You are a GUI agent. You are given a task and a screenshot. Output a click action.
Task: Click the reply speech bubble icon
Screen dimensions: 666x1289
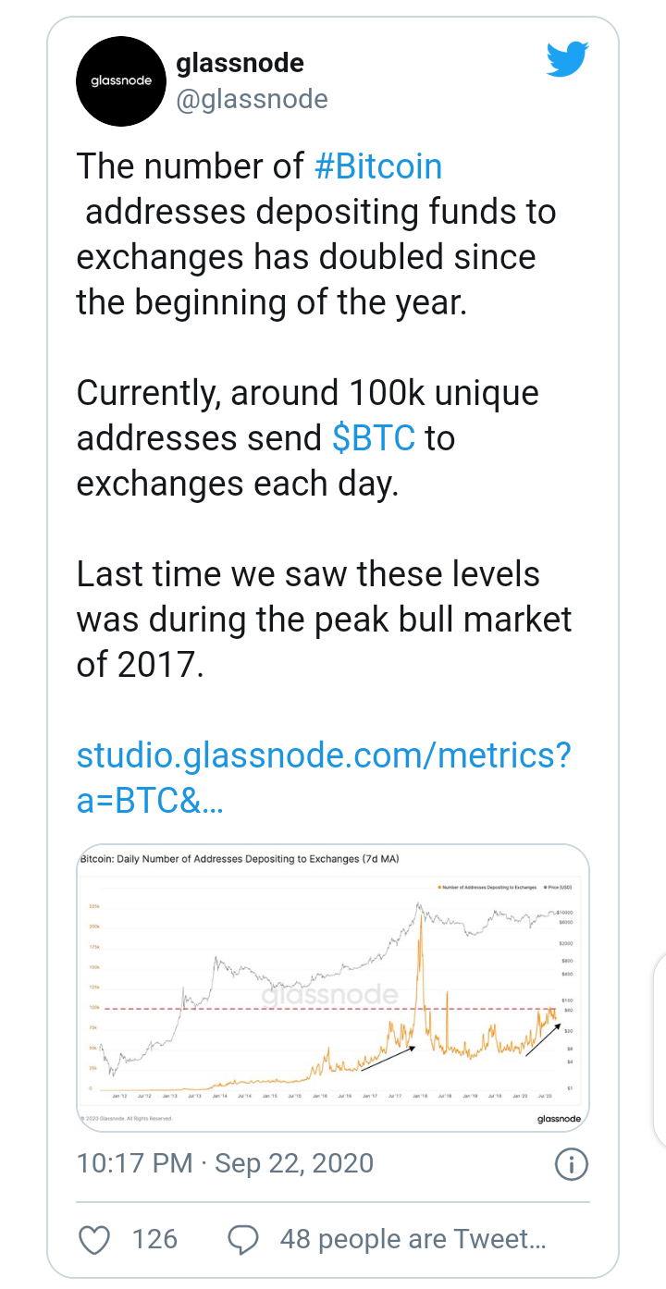click(x=242, y=1239)
